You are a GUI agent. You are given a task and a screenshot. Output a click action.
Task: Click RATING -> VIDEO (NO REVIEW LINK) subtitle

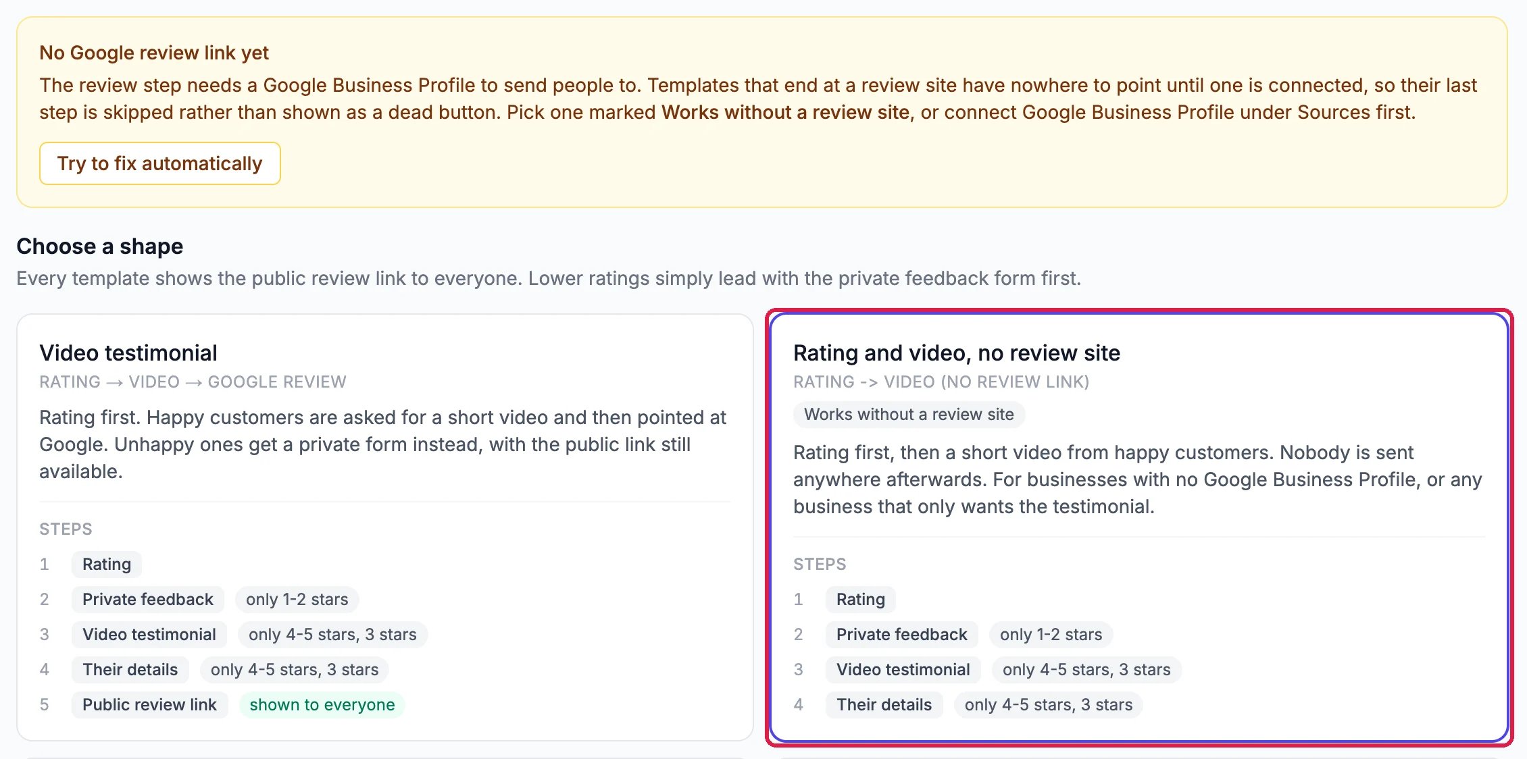(941, 382)
